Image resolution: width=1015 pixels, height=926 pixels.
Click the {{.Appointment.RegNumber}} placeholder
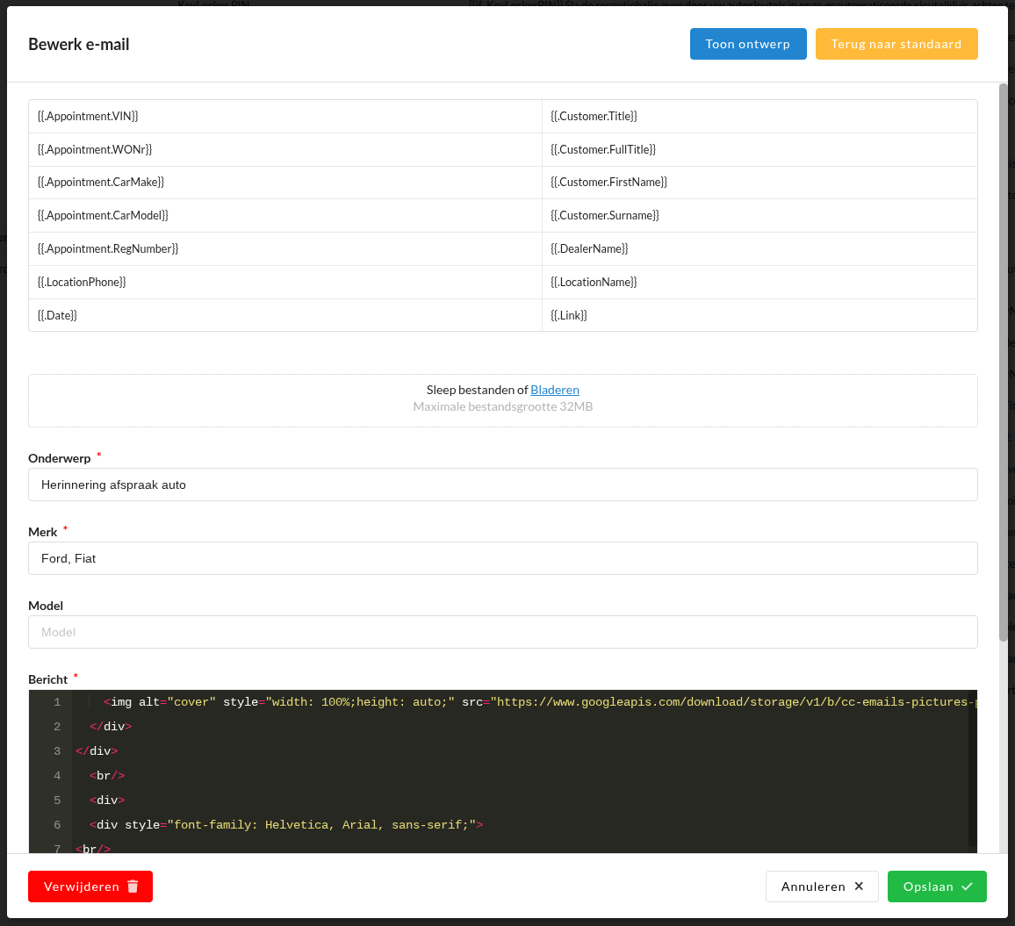[x=108, y=248]
